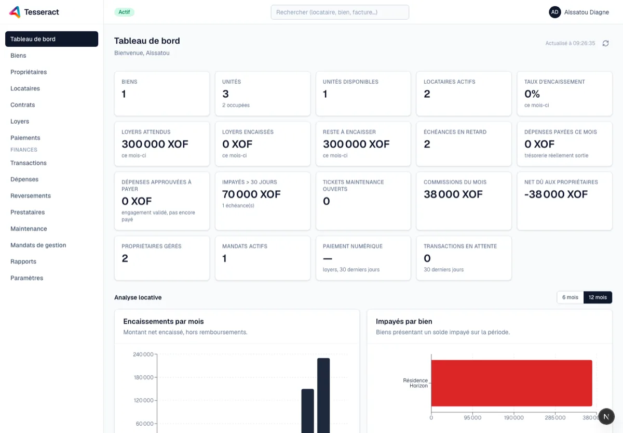The image size is (623, 433).
Task: Click the tallest bar in Encaissements chart
Action: coord(323,396)
